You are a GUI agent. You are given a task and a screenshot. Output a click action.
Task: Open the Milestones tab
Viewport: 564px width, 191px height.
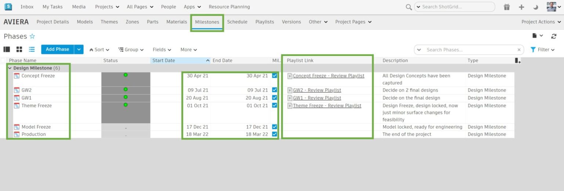coord(207,22)
